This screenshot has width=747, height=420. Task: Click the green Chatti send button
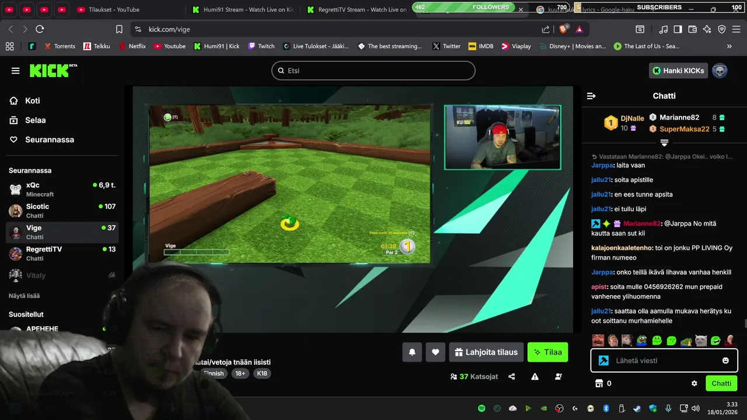click(x=721, y=383)
